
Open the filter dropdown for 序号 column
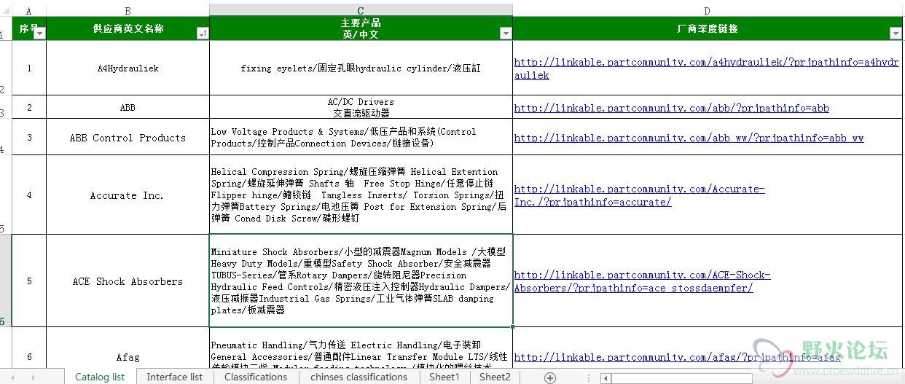tap(39, 34)
